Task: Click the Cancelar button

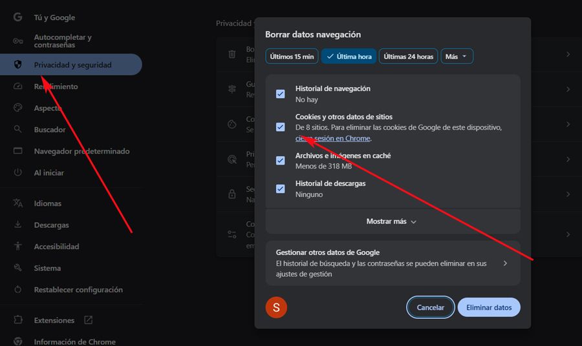Action: tap(430, 307)
